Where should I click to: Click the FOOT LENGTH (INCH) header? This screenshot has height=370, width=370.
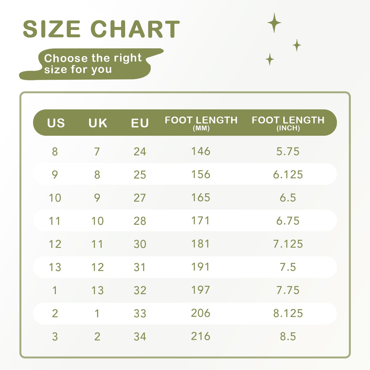288,123
